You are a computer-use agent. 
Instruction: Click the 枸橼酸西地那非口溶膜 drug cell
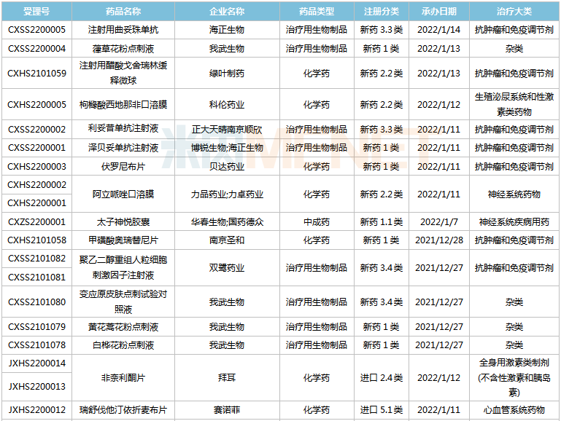123,105
